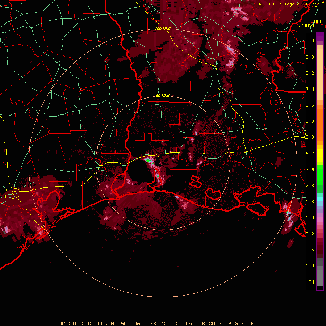Click the -0.5 scale value
326x326 pixels.
point(308,250)
